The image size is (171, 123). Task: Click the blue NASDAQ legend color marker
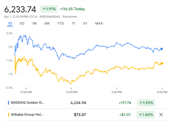click(9, 102)
